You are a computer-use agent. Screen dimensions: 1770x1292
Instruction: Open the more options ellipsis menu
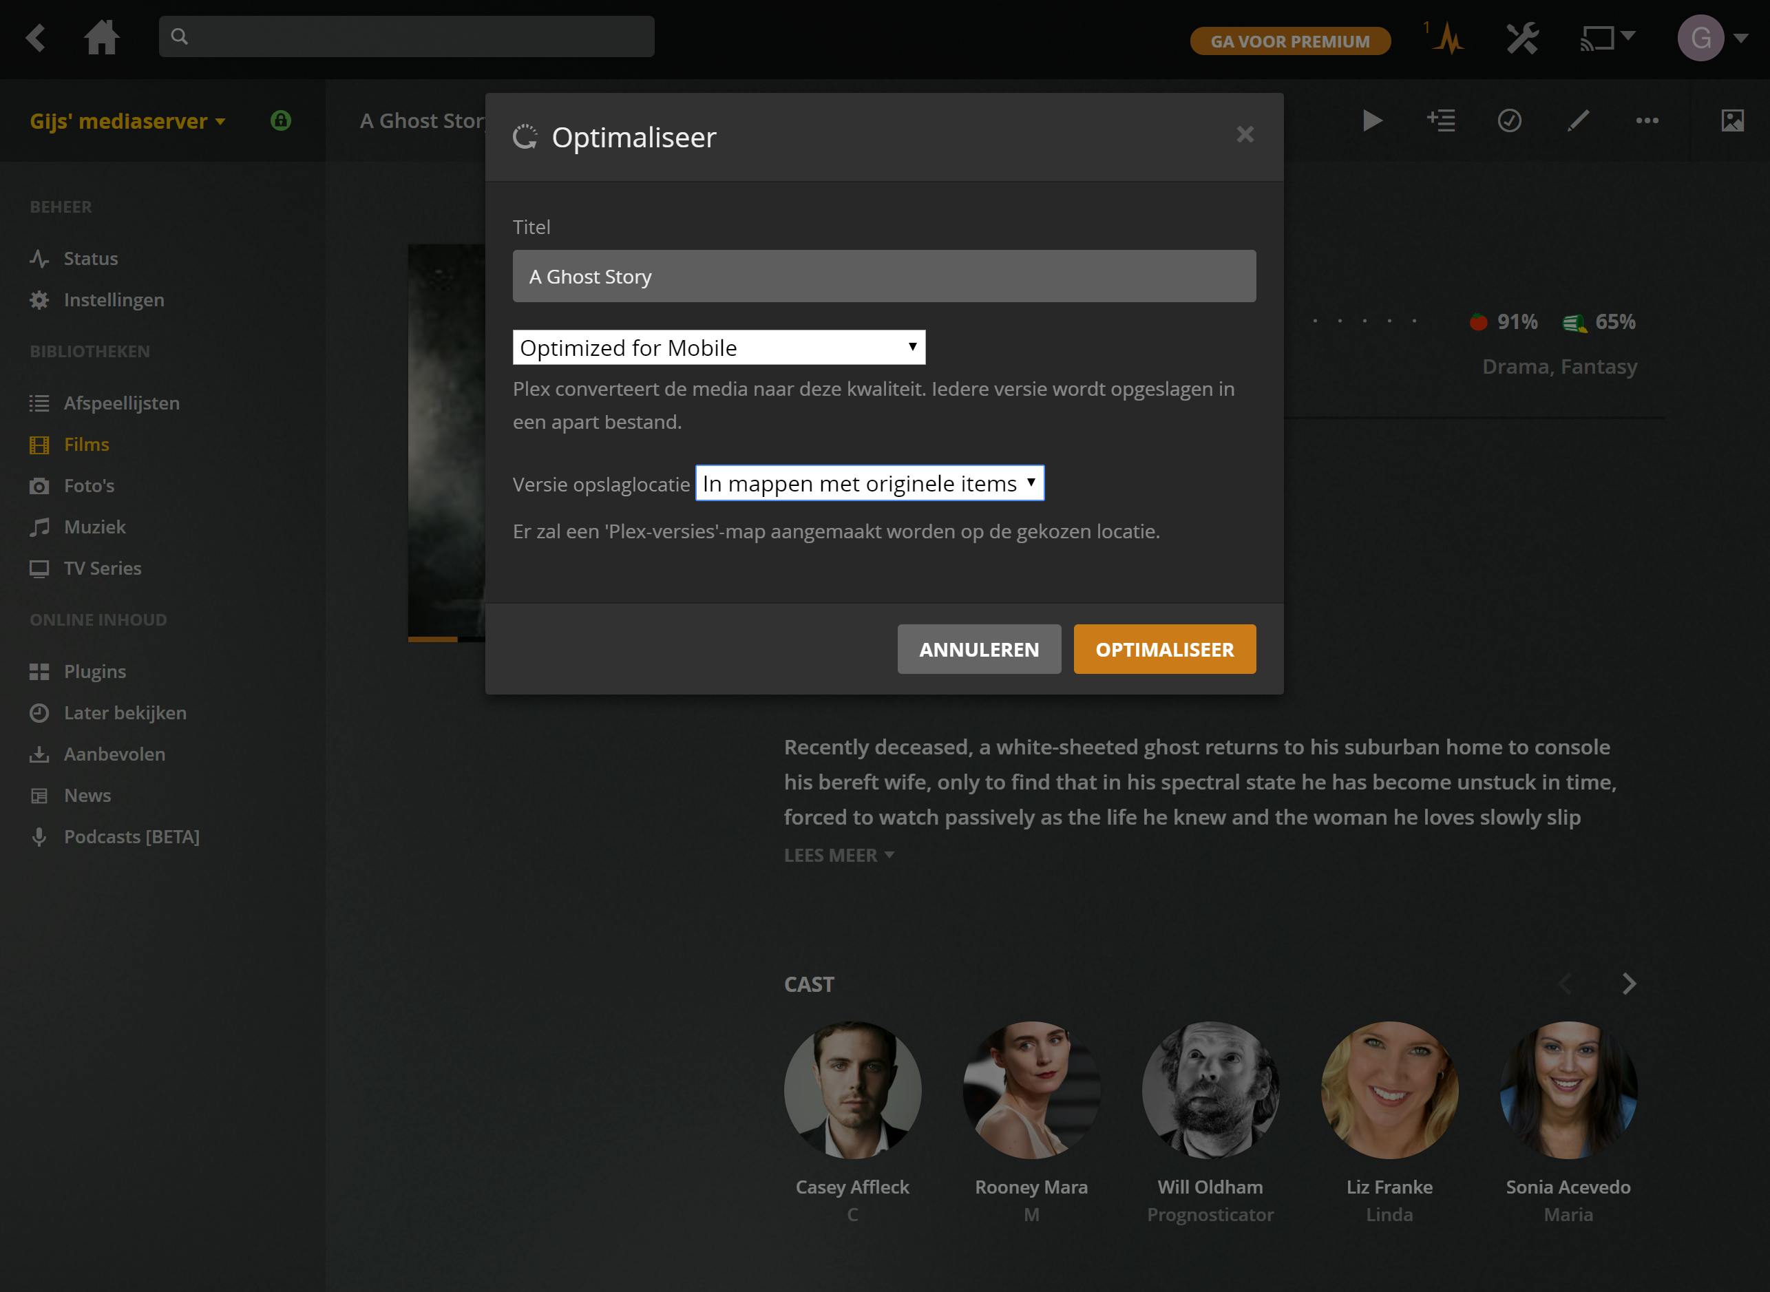click(1647, 120)
